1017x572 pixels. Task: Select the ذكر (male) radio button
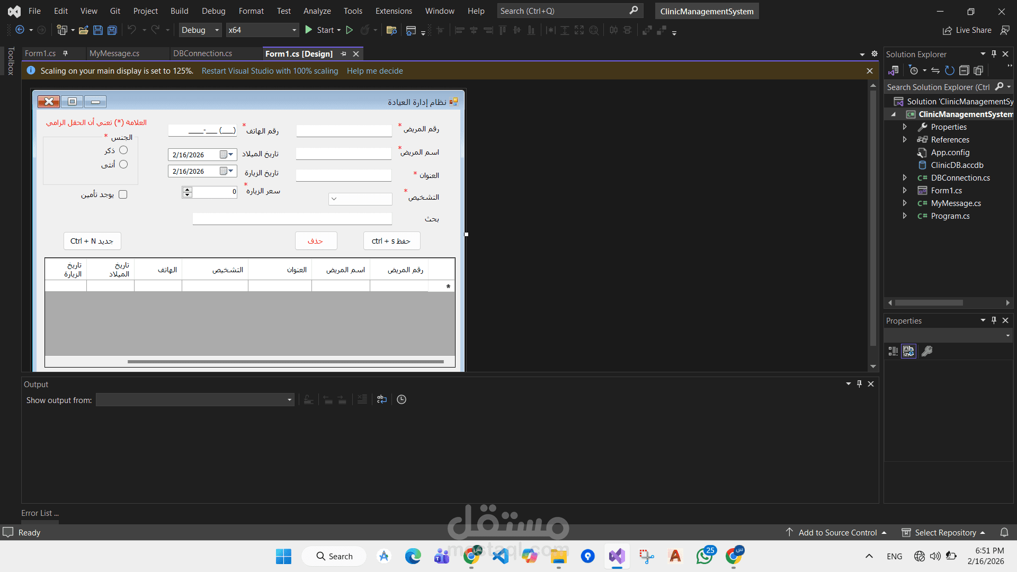tap(124, 150)
